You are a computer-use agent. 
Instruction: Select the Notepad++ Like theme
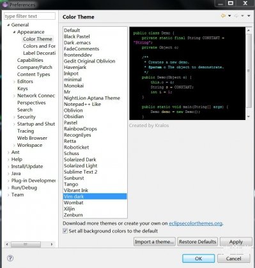(x=82, y=104)
